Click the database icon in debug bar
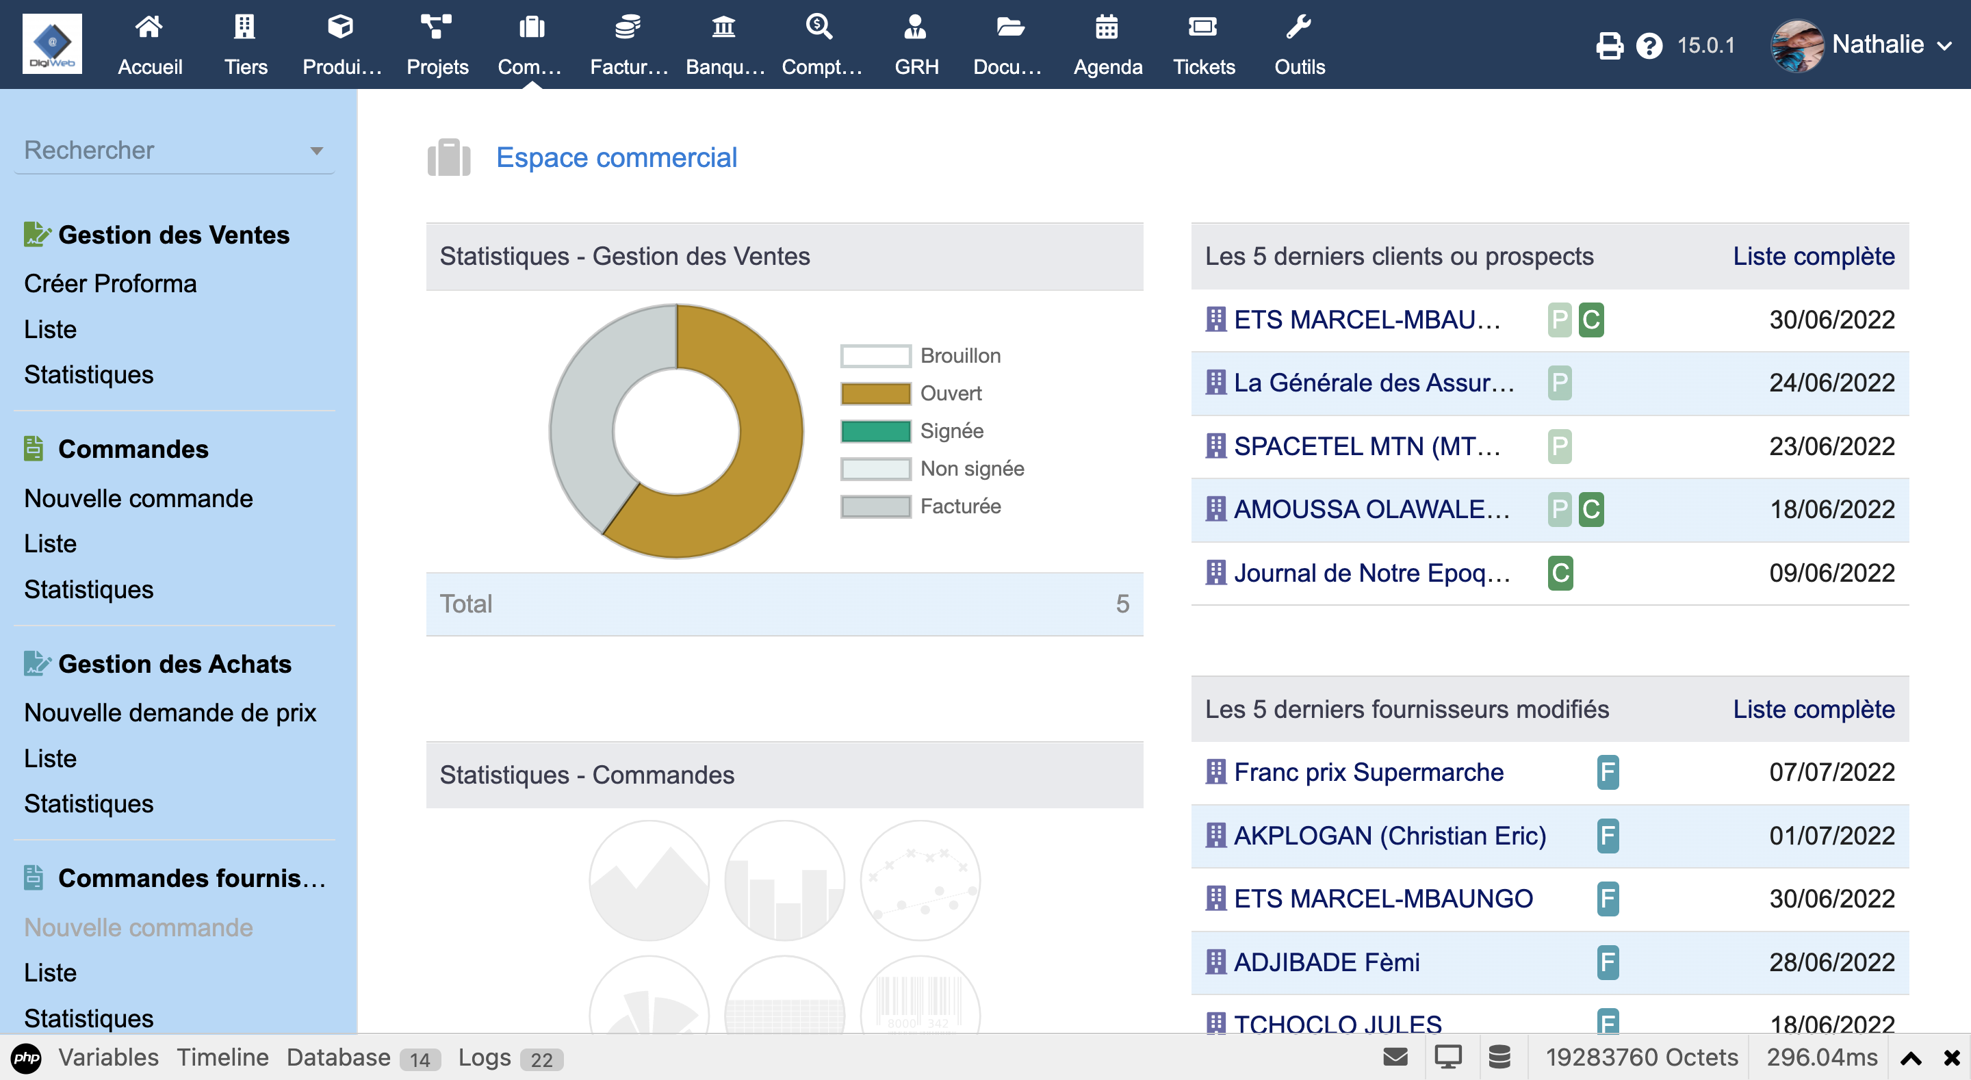 click(x=1499, y=1057)
